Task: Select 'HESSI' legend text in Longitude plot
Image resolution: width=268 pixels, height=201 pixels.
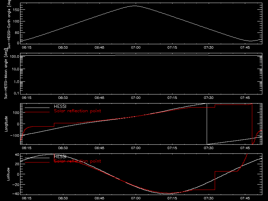Action: pyautogui.click(x=60, y=106)
